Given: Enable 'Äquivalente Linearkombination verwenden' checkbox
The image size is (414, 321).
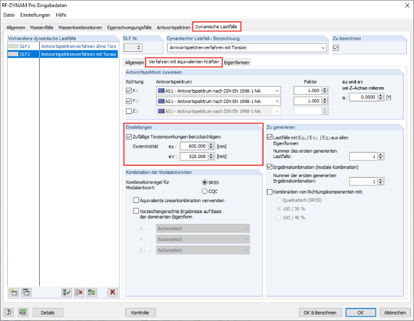Looking at the screenshot, I should tap(136, 200).
